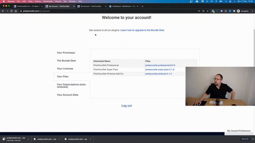This screenshot has height=143, width=255.
Task: Open the Bookmarks menu
Action: 48,1
